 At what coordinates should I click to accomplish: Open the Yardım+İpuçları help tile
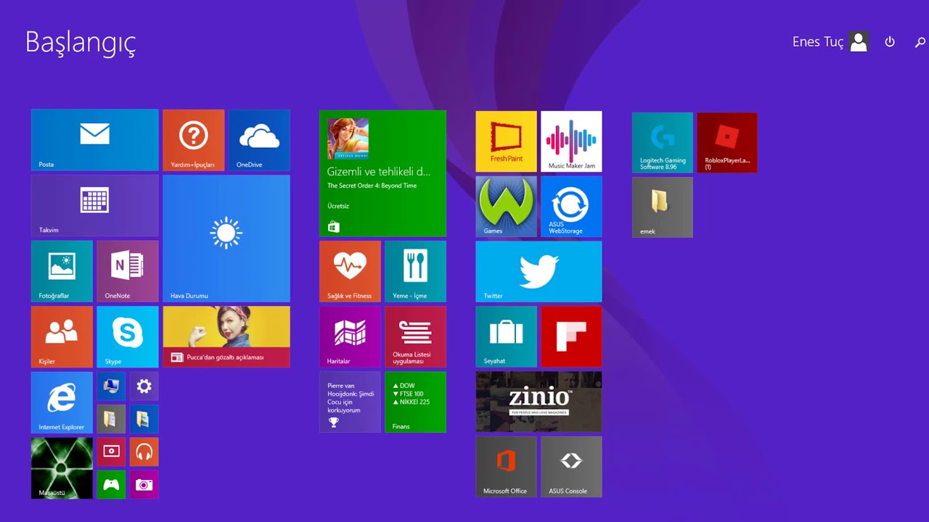coord(193,140)
